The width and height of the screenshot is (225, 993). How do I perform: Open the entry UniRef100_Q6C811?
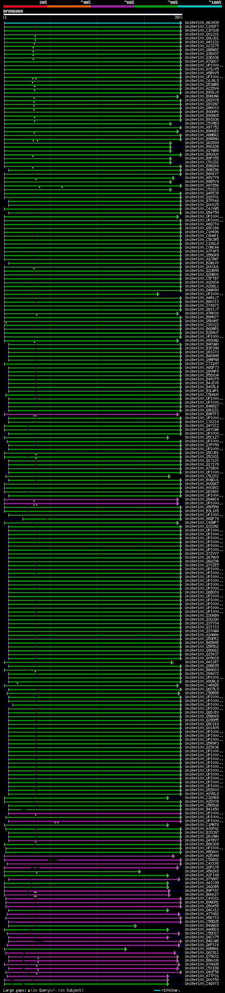(202, 953)
